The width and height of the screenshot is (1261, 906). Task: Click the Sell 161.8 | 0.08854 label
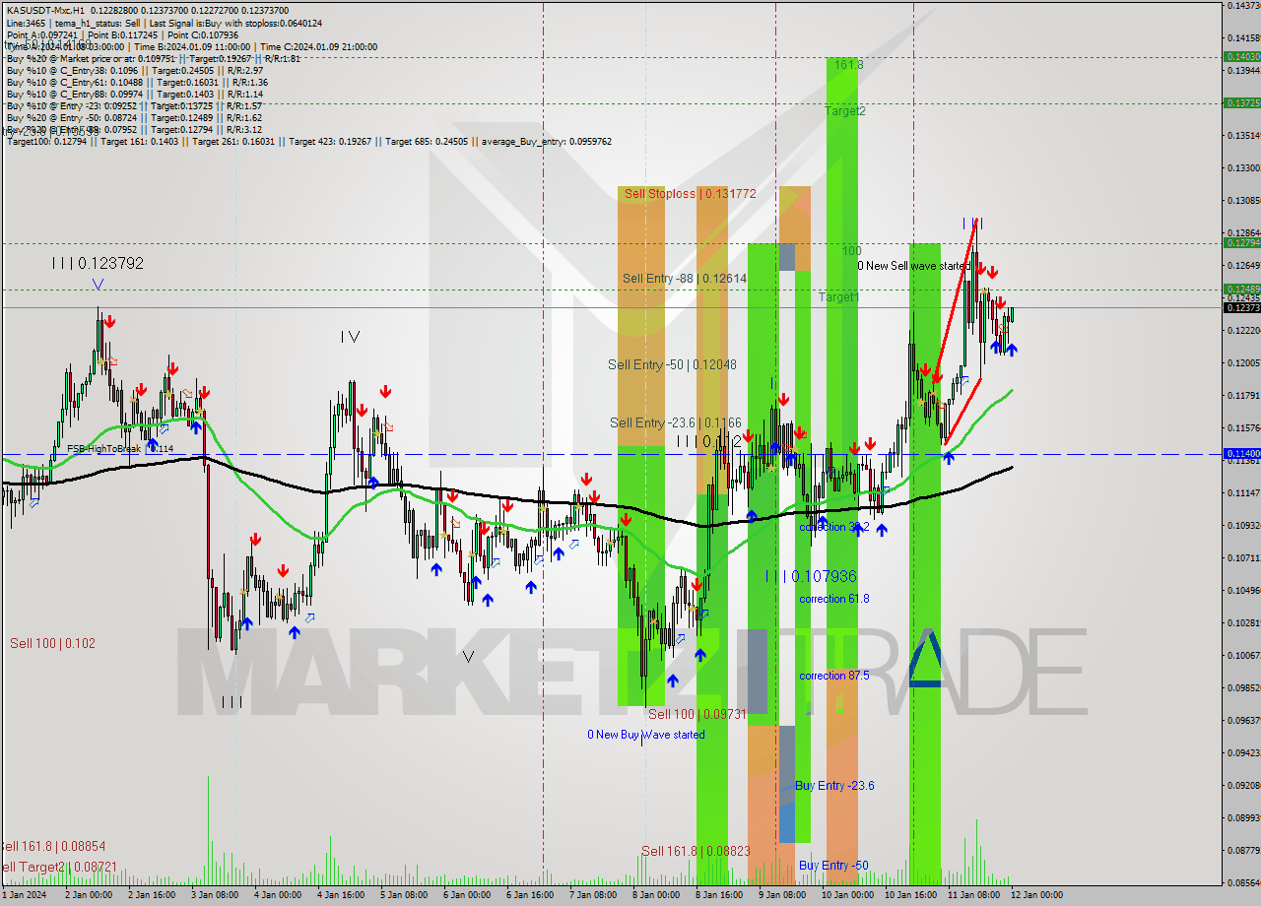coord(52,846)
